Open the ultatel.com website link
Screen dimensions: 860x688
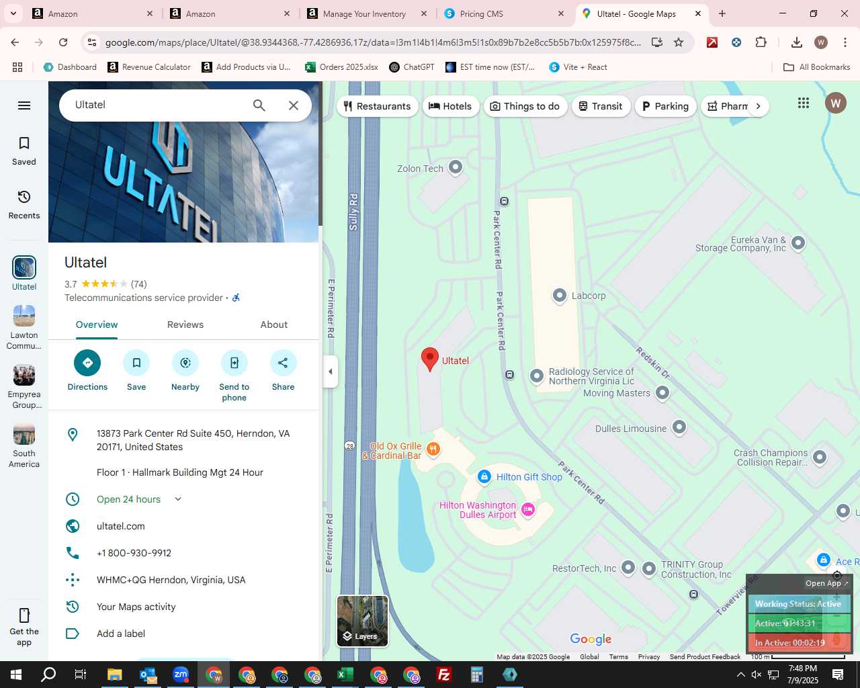pos(121,526)
